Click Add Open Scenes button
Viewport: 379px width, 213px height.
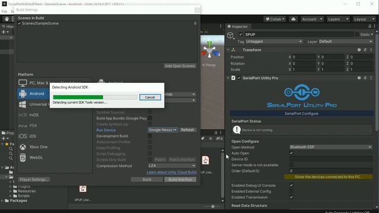click(x=180, y=66)
